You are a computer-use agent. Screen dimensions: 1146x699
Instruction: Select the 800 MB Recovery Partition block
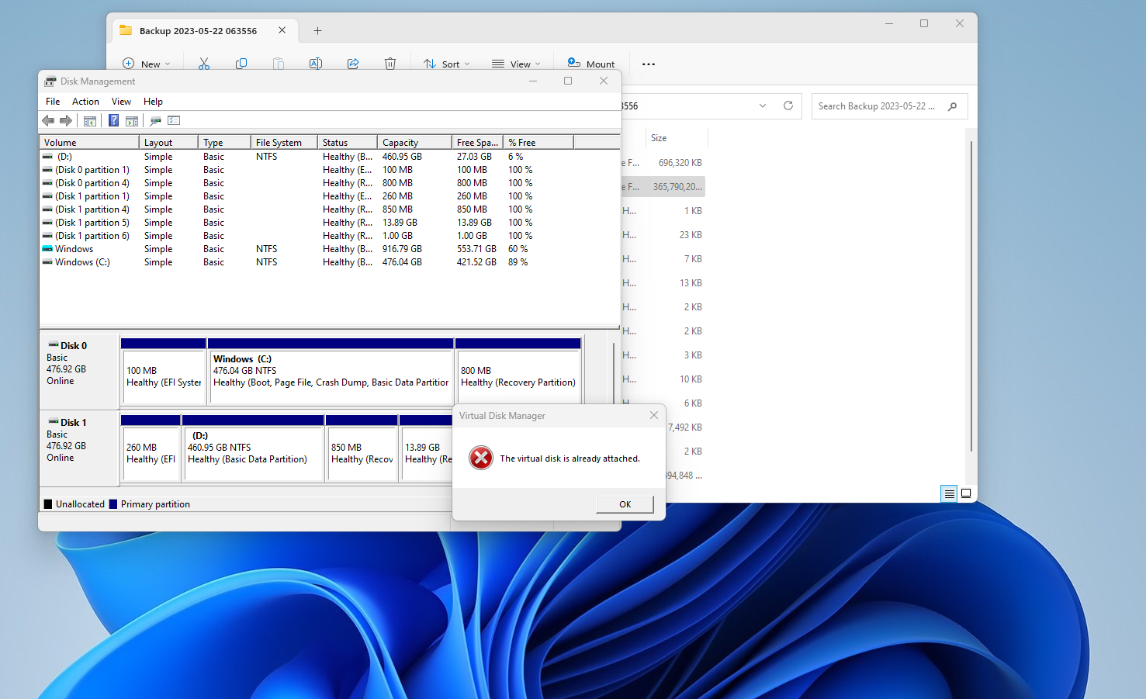518,371
